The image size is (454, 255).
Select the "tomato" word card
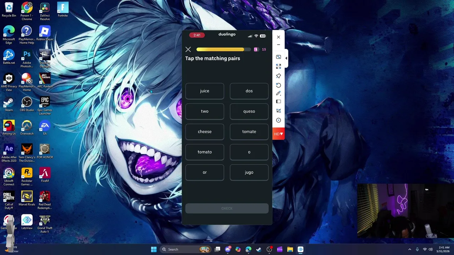click(x=205, y=152)
